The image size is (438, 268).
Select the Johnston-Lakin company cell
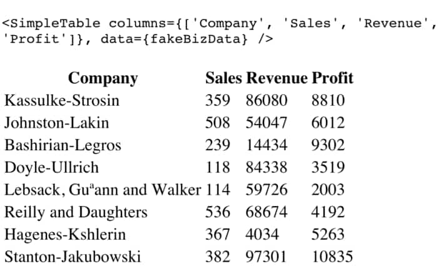(57, 123)
